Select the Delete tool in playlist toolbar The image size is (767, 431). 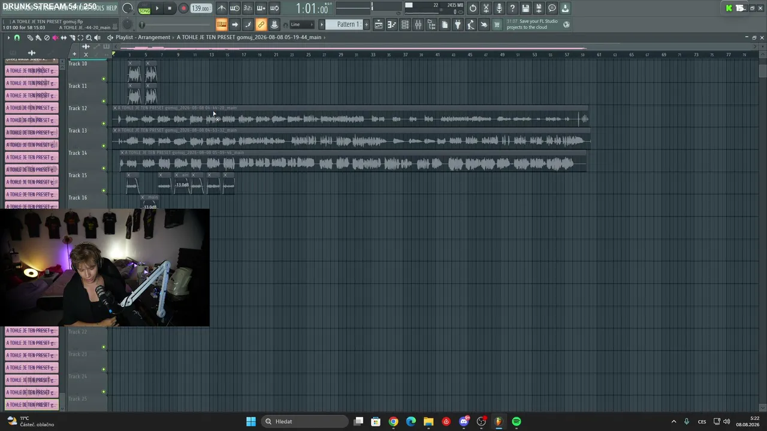coord(47,38)
